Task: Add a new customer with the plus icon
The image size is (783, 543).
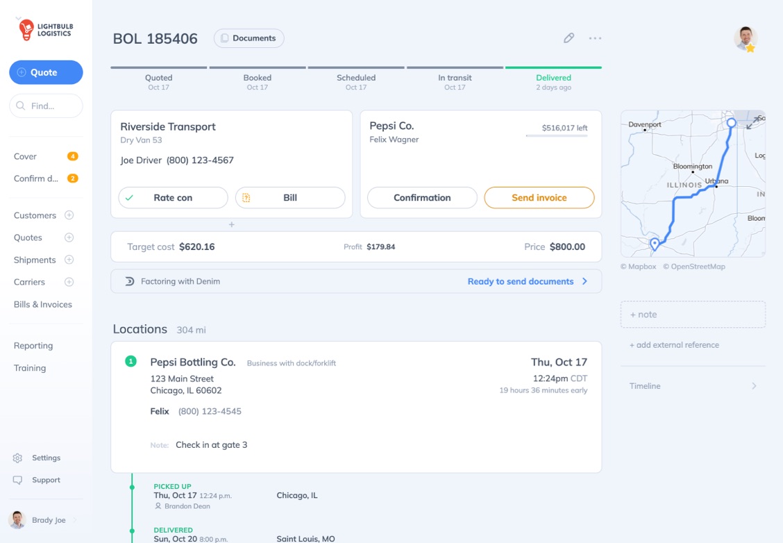Action: tap(69, 215)
